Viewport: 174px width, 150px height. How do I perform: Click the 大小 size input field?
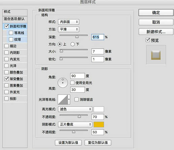point(98,51)
